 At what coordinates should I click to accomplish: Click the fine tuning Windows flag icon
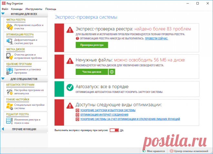point(10,107)
